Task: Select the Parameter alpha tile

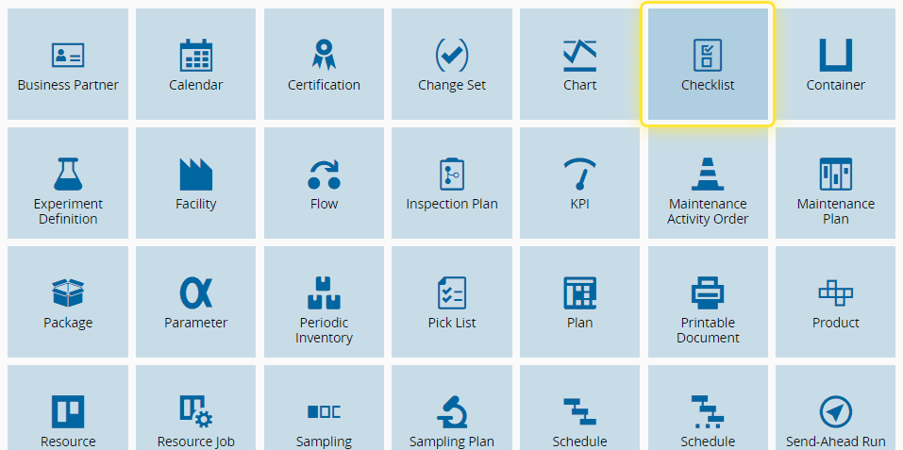Action: pyautogui.click(x=196, y=302)
